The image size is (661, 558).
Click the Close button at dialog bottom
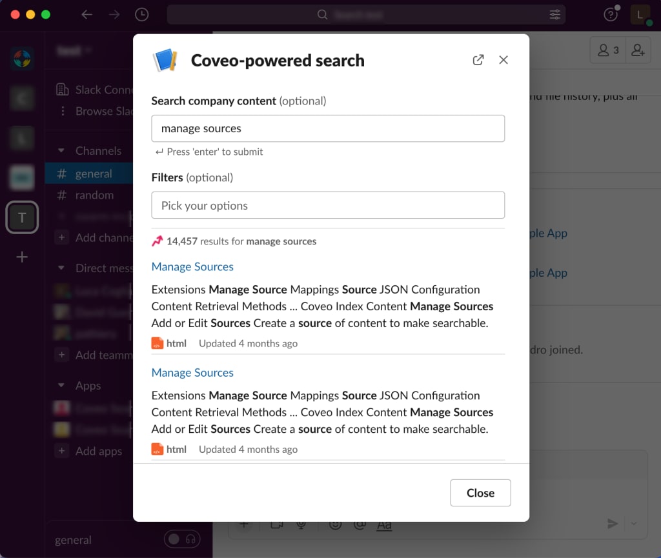tap(480, 493)
